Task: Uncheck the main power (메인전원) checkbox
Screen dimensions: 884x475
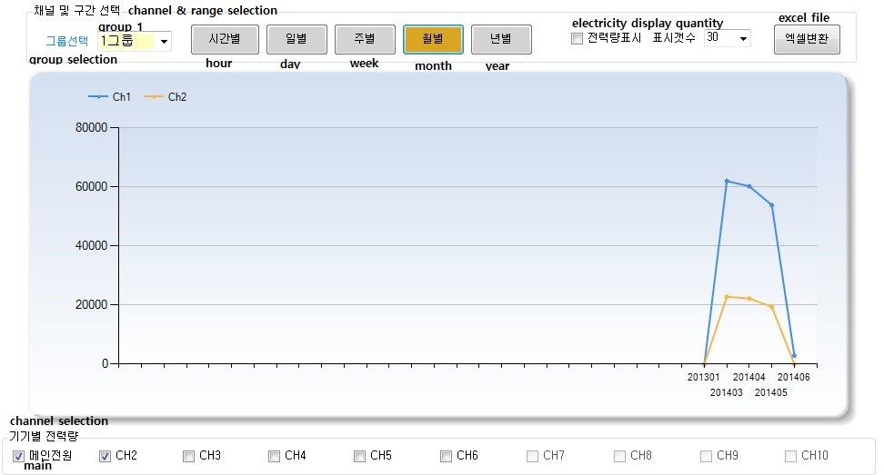Action: [18, 456]
